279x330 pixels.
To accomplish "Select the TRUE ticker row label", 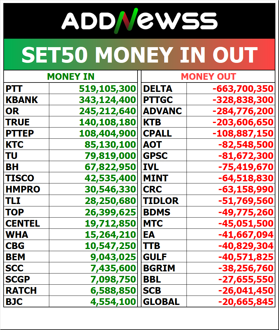I will pyautogui.click(x=18, y=122).
